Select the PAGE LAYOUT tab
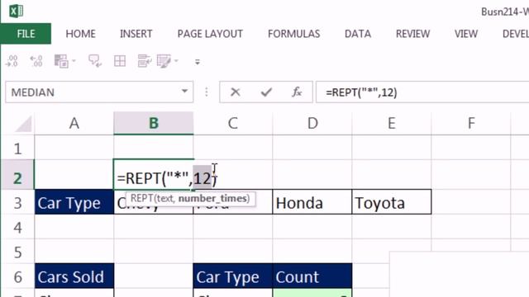 pyautogui.click(x=210, y=34)
